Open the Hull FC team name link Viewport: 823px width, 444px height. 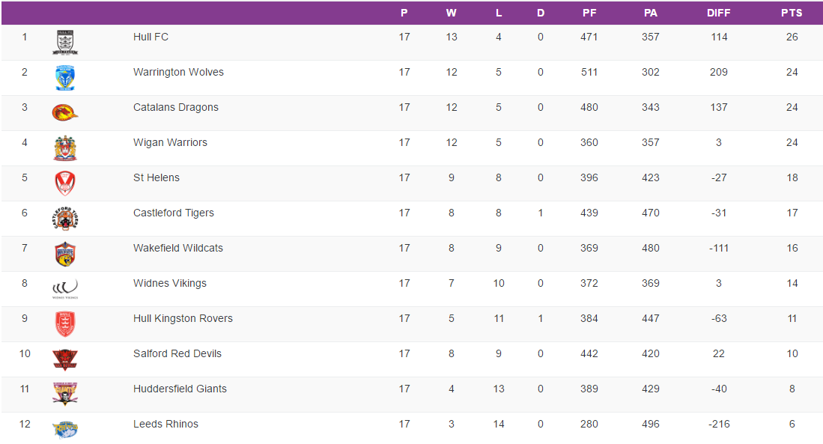151,37
